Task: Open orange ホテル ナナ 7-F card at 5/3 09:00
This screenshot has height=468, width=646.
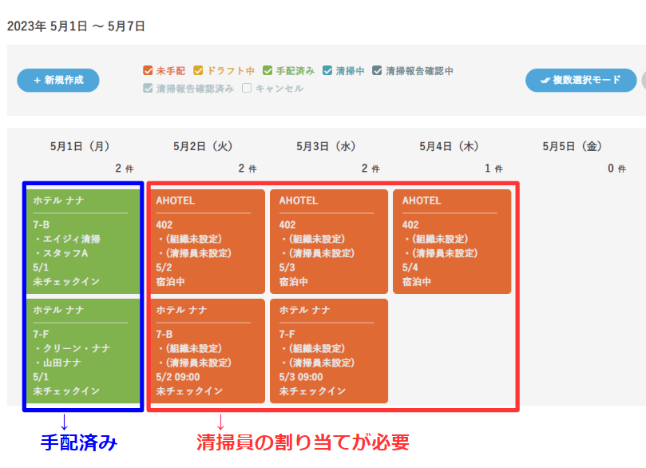Action: [x=329, y=351]
